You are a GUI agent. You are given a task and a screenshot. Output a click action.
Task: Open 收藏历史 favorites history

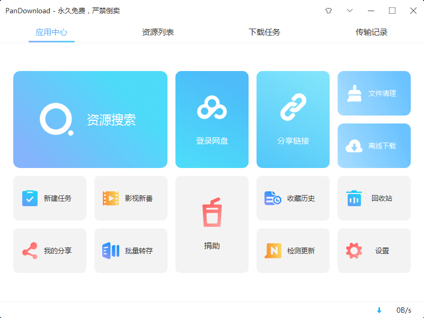point(293,198)
